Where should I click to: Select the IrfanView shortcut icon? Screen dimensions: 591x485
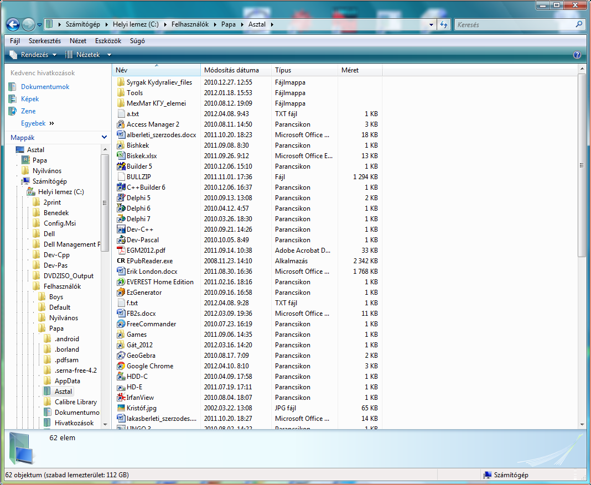121,398
